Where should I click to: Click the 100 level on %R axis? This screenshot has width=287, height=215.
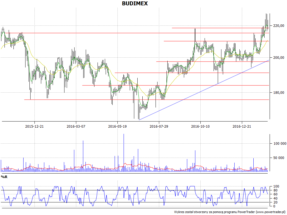276,186
